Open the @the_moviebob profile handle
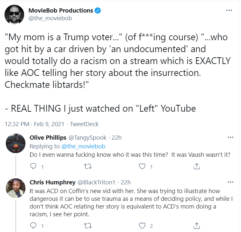This screenshot has height=232, width=241. (50, 18)
